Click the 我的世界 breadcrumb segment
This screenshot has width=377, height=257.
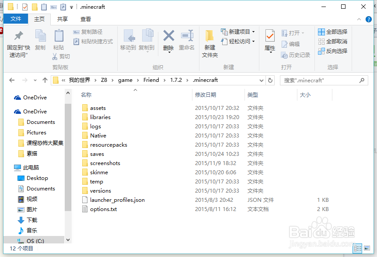point(80,80)
